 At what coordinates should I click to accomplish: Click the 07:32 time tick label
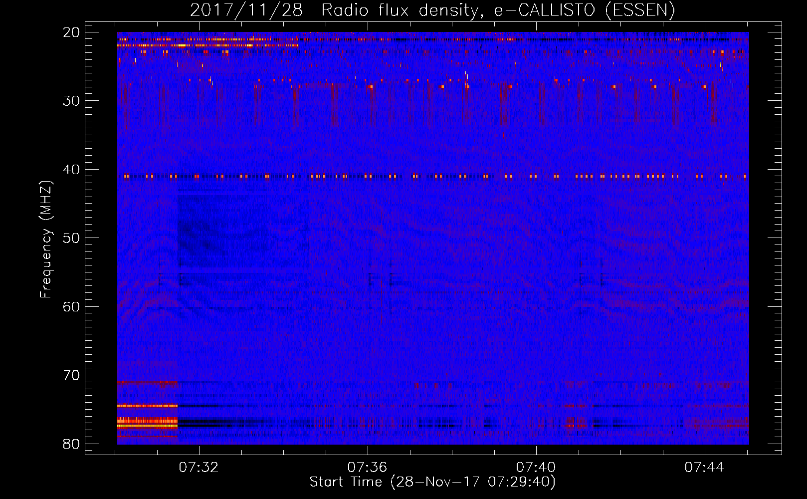tap(199, 467)
